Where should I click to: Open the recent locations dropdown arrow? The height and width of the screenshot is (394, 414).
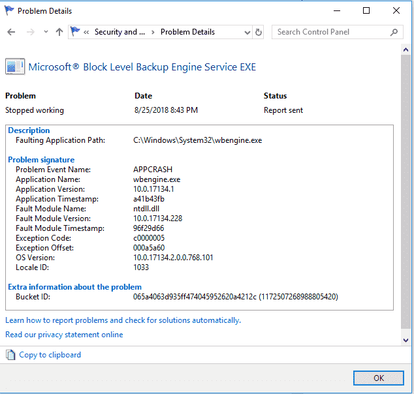click(46, 32)
